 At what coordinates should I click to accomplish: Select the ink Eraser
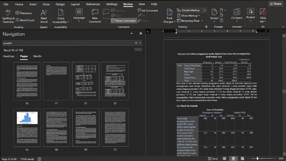point(143,21)
